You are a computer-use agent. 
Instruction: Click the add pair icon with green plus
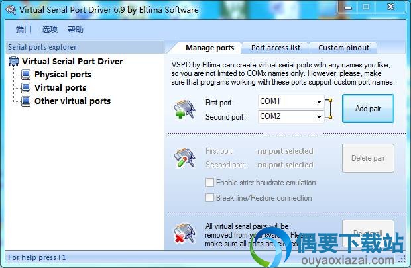pos(185,109)
